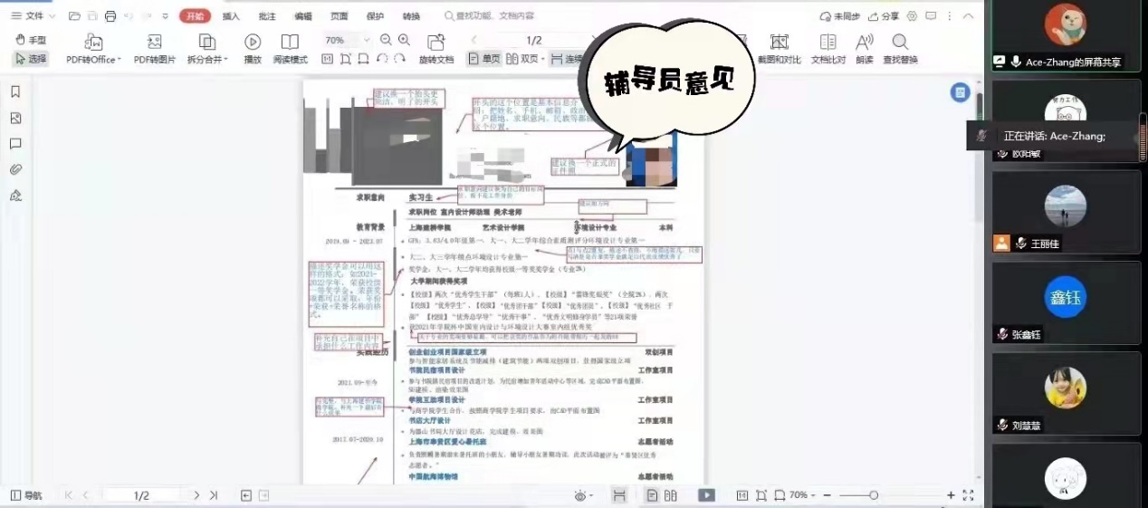Click the 查找功能 search input field
The height and width of the screenshot is (508, 1148).
pos(494,16)
